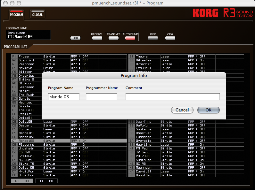The height and width of the screenshot is (190, 255).
Task: Click the INFO button
Action: [x=153, y=38]
